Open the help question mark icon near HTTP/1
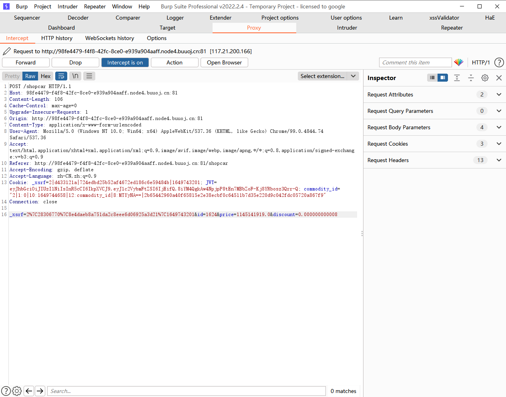The height and width of the screenshot is (397, 506). pyautogui.click(x=499, y=62)
